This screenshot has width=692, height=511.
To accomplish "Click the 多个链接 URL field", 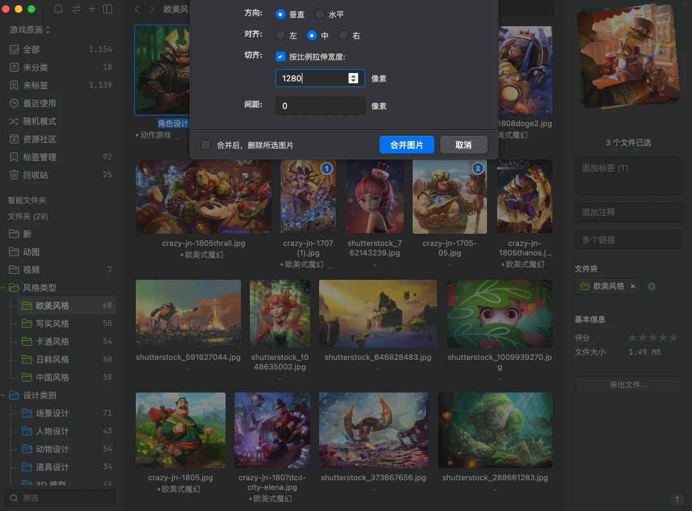I will (x=629, y=240).
